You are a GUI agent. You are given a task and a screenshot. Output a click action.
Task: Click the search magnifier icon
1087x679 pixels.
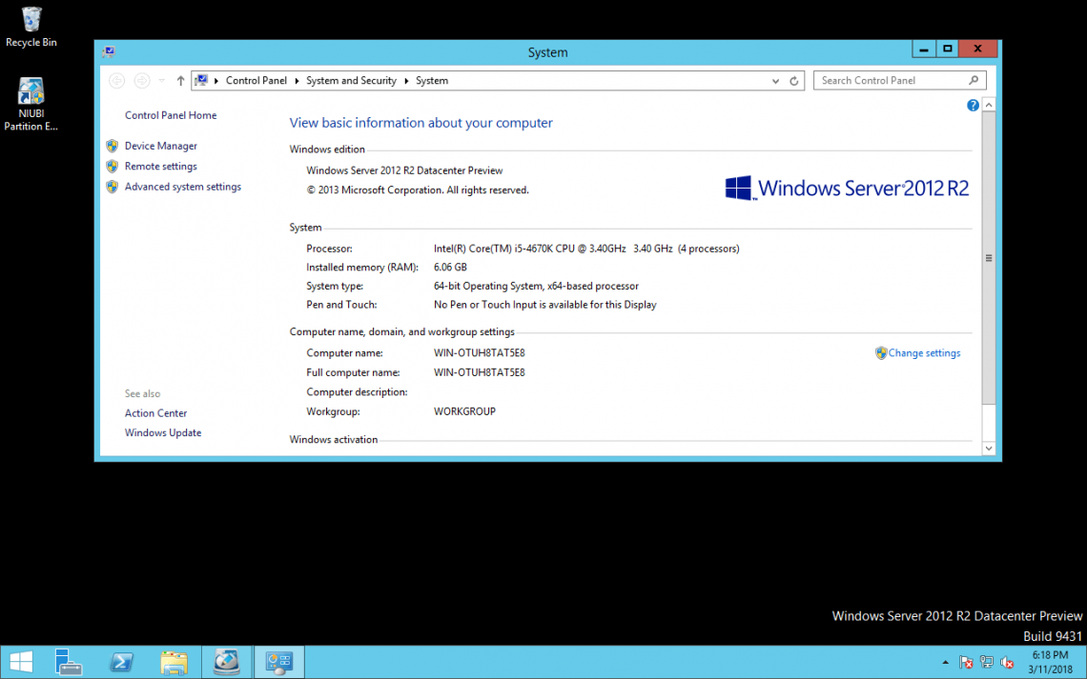coord(974,80)
